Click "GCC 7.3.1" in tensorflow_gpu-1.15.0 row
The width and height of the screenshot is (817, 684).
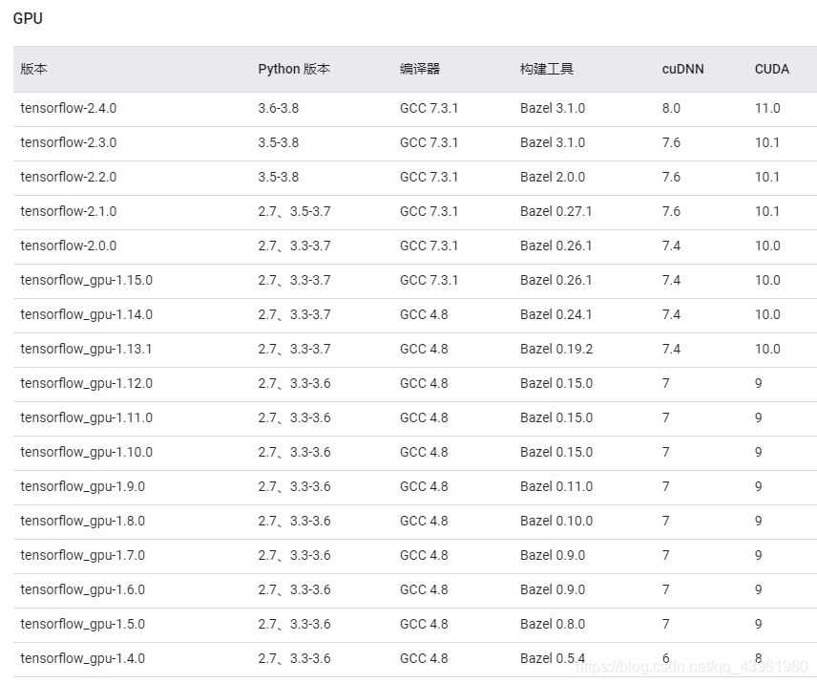pos(429,280)
